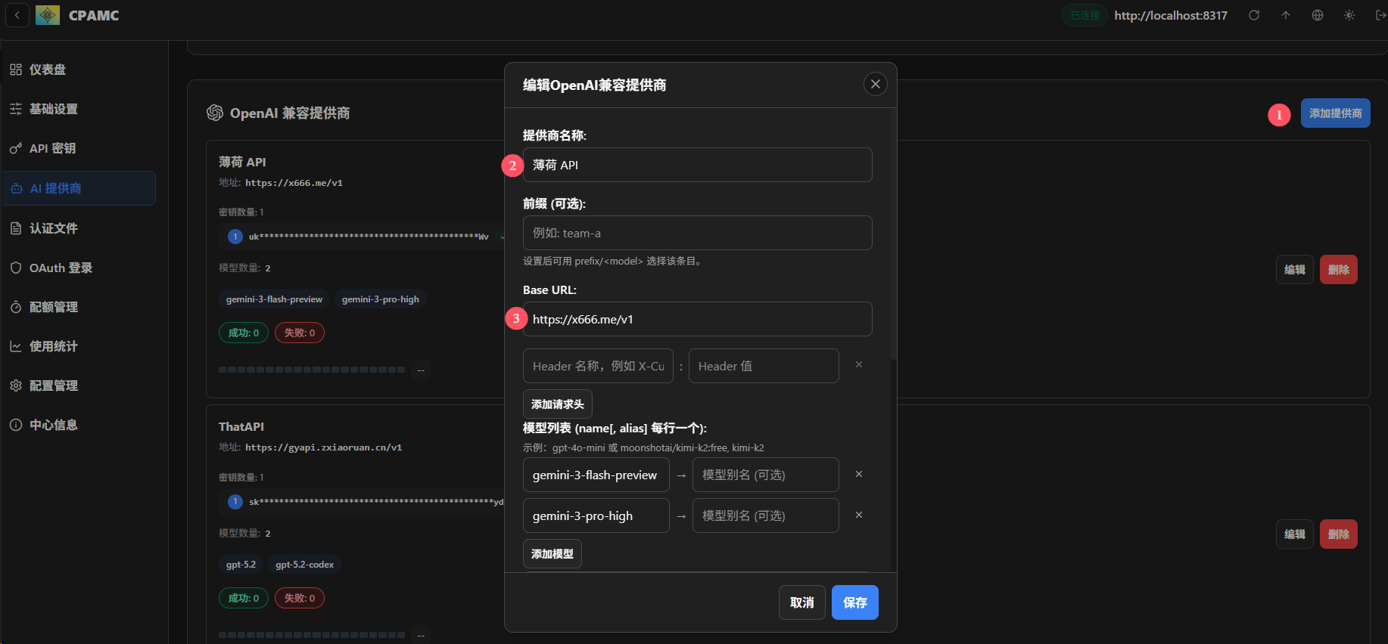
Task: Remove the gemini-3-pro-high model row
Action: (x=859, y=515)
